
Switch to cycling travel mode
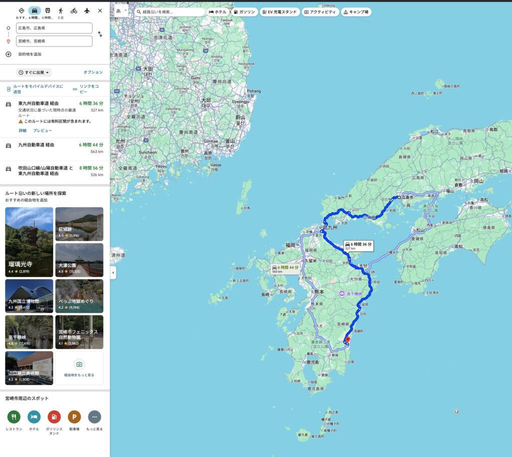click(74, 11)
